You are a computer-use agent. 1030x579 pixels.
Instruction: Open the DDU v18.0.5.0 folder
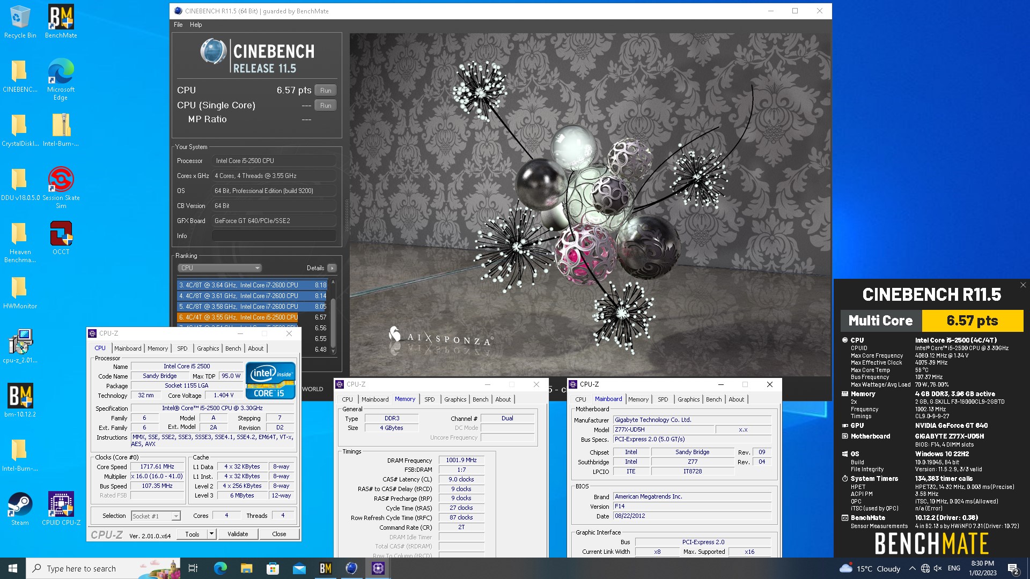click(x=20, y=184)
